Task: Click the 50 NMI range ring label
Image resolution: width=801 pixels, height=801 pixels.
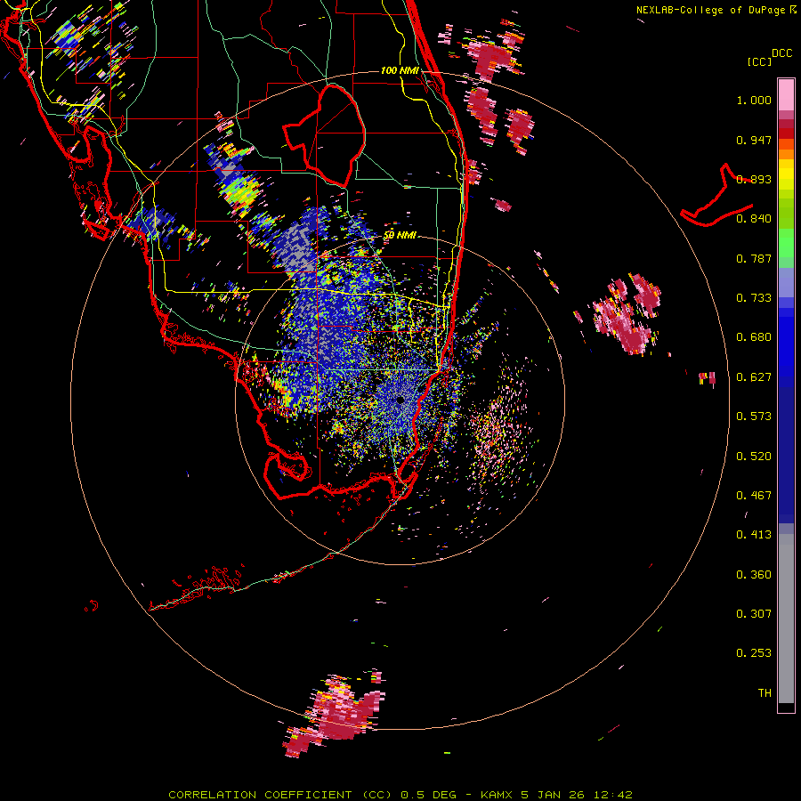Action: (x=400, y=236)
